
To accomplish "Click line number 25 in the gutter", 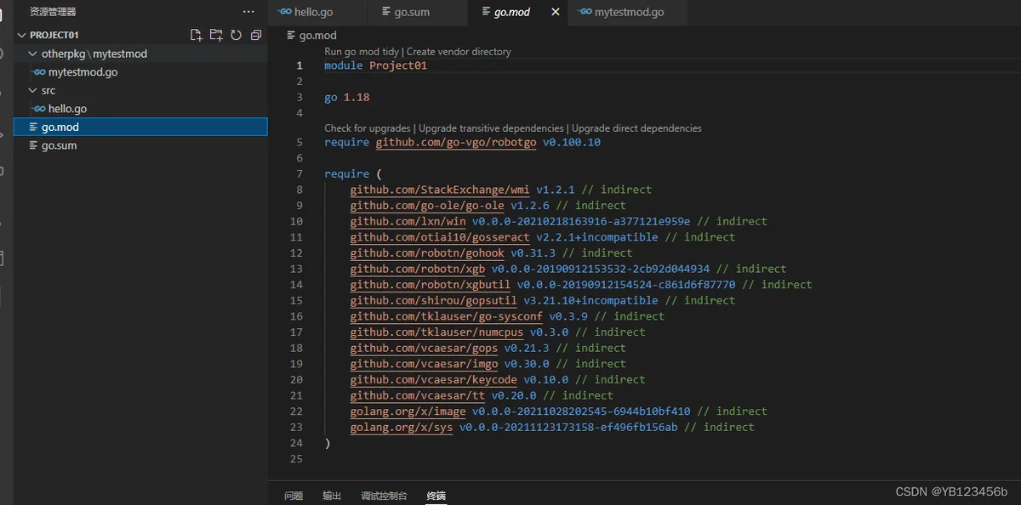I will (x=296, y=459).
